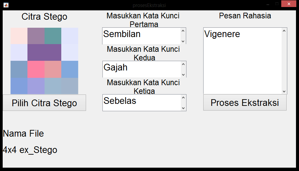The width and height of the screenshot is (299, 171).
Task: Click the second keyword field containing Gajah
Action: click(x=141, y=69)
